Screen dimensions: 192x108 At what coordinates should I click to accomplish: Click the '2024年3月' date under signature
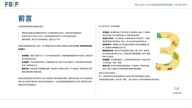[x=177, y=93]
